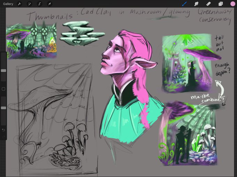Open the Gallery view
Image resolution: width=237 pixels, height=177 pixels.
click(x=8, y=4)
